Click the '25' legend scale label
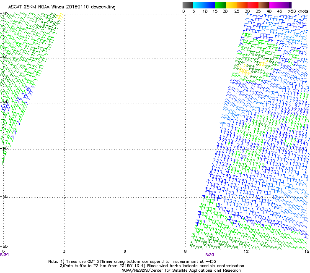The width and height of the screenshot is (310, 273). pyautogui.click(x=237, y=11)
